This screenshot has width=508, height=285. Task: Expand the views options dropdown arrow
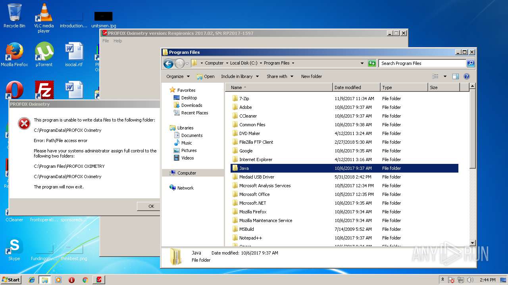pos(445,76)
